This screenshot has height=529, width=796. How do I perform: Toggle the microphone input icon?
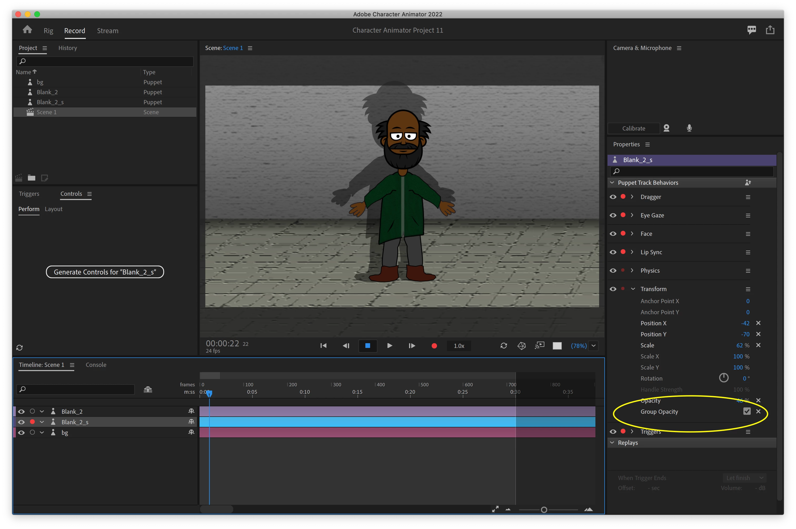click(689, 128)
